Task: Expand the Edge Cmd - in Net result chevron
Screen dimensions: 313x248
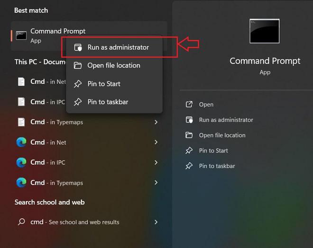Action: tap(156, 142)
